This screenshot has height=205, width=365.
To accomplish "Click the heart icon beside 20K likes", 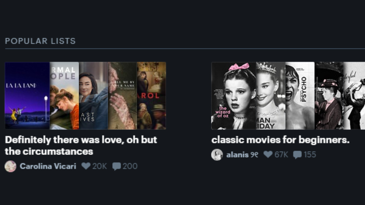I will 86,166.
